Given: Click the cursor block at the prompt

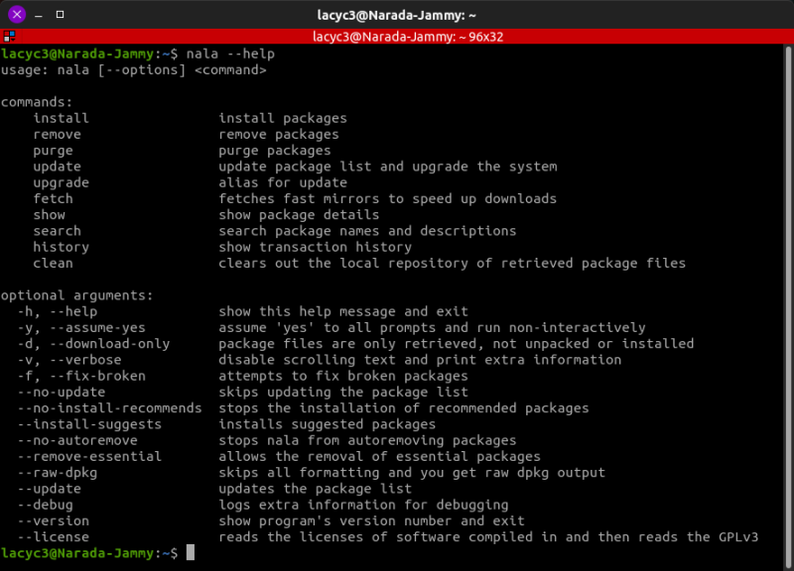Looking at the screenshot, I should click(191, 552).
